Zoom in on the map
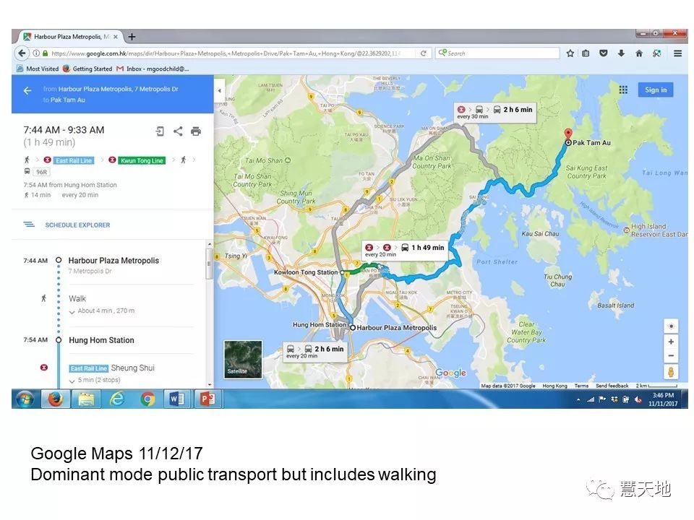The image size is (694, 520). 671,342
